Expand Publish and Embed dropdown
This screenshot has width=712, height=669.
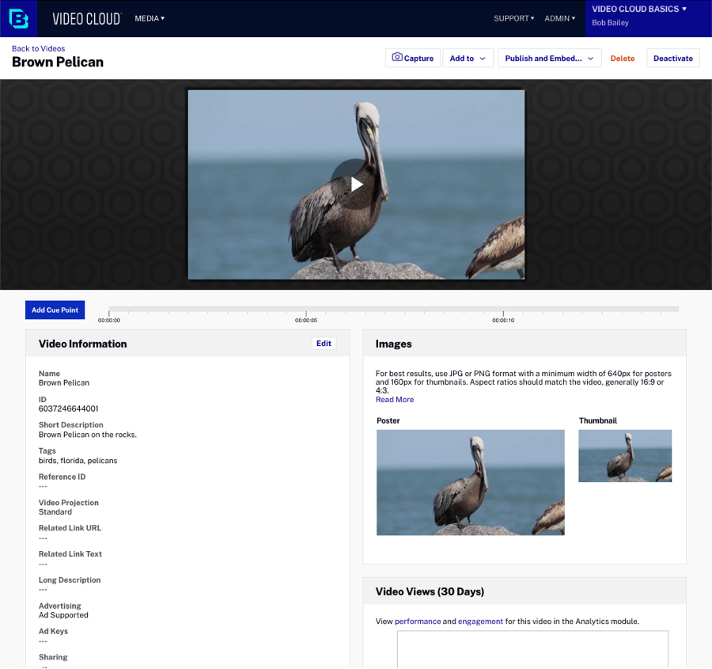[x=549, y=59]
